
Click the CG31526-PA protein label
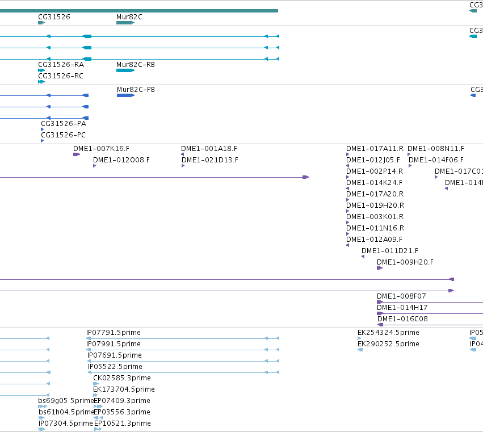coord(64,124)
